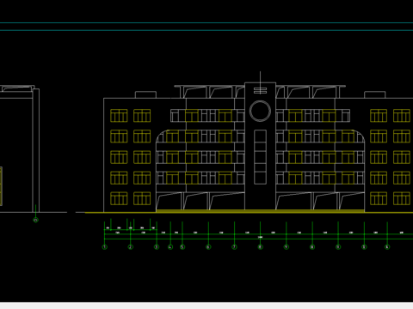
Task: Select the top-left yellow window of the building
Action: click(x=119, y=116)
